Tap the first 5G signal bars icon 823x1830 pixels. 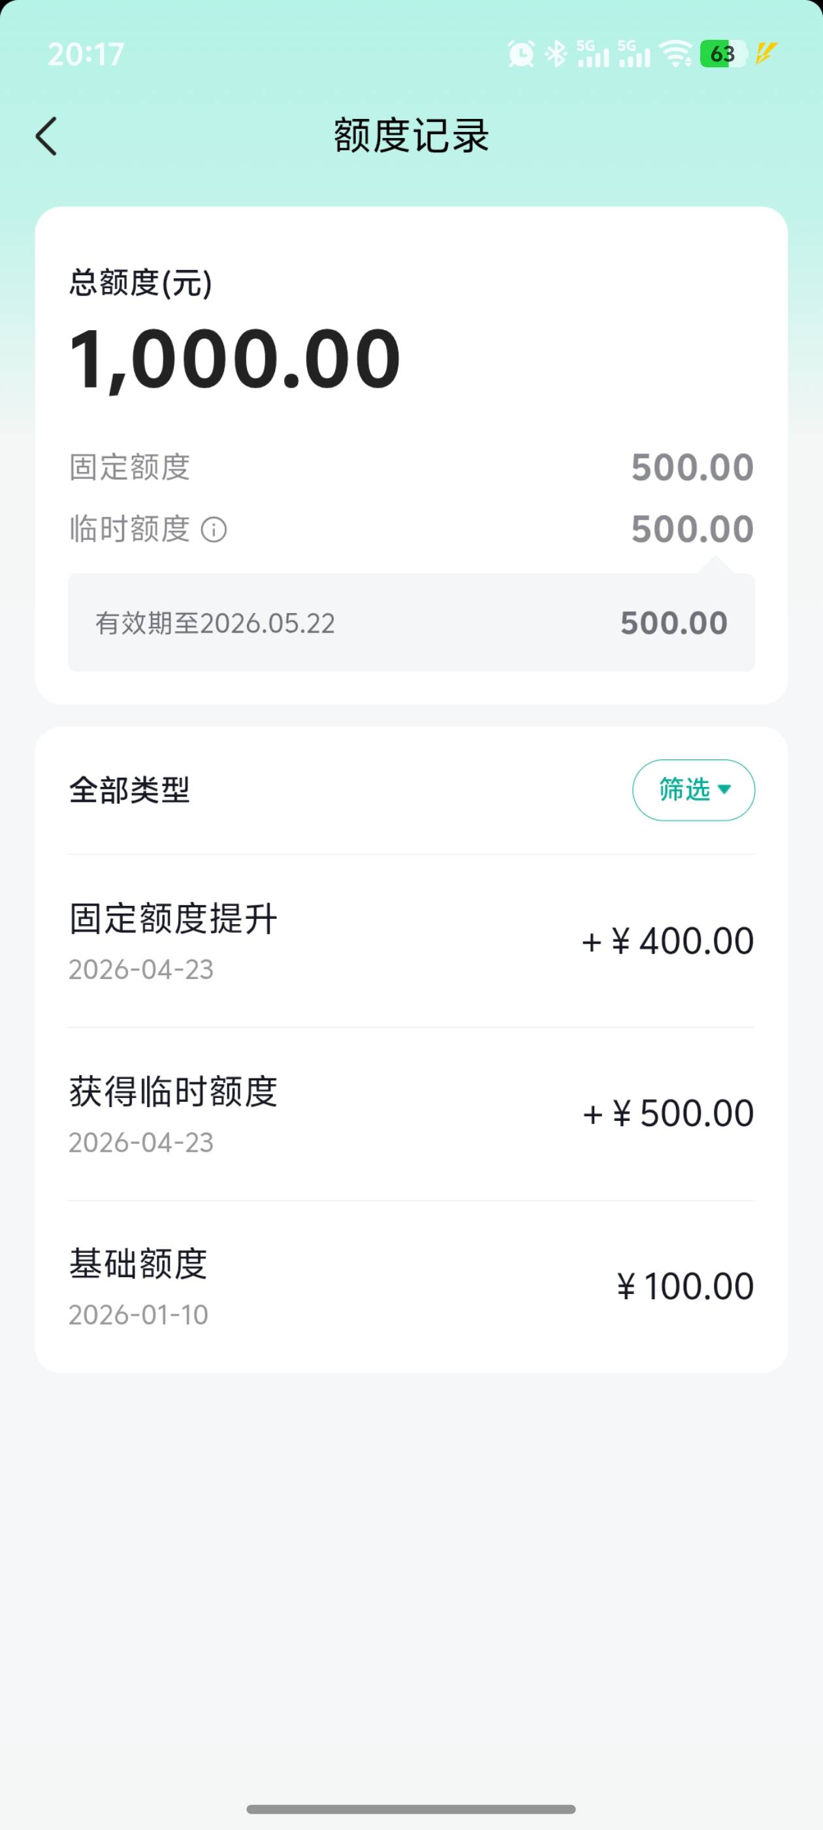coord(592,54)
